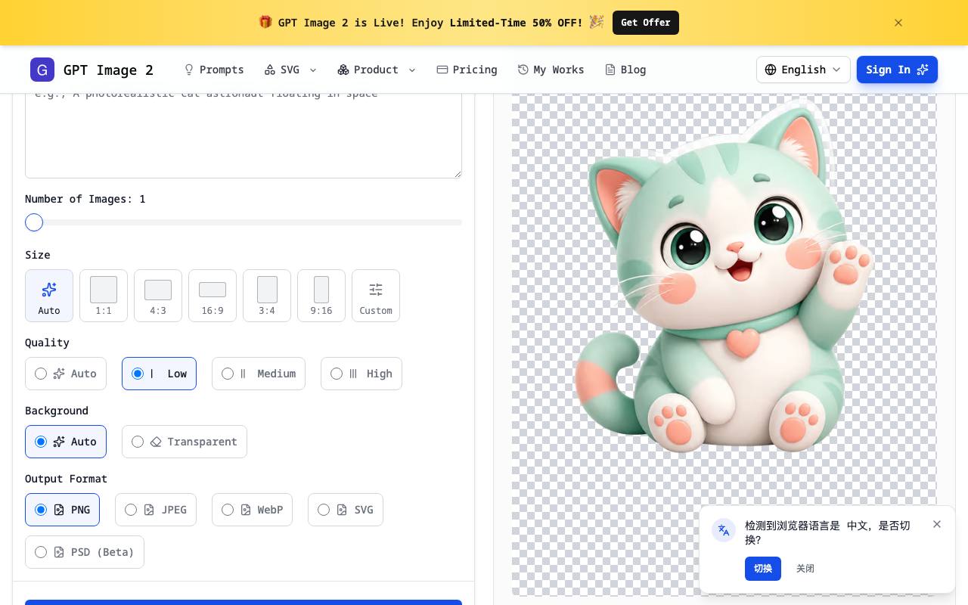Click the sparkle icon on Sign In
Viewport: 968px width, 605px height.
pos(923,70)
